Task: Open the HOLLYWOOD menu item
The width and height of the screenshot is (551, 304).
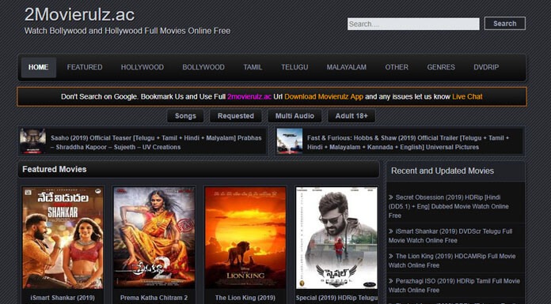Action: [x=142, y=67]
